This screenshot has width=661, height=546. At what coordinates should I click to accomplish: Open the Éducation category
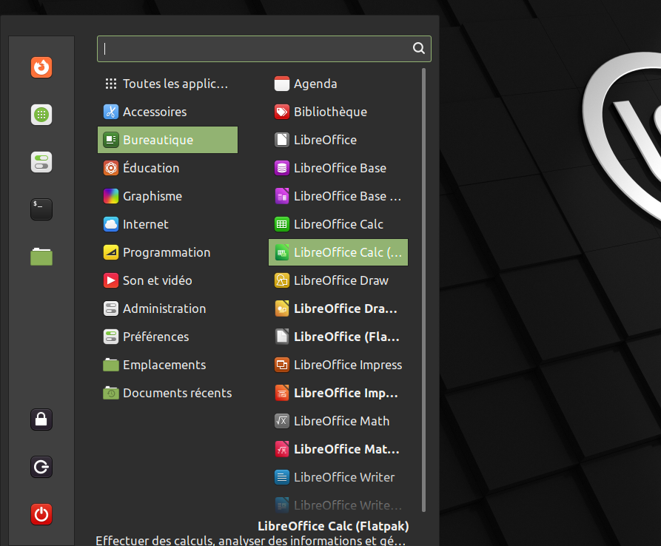click(167, 168)
